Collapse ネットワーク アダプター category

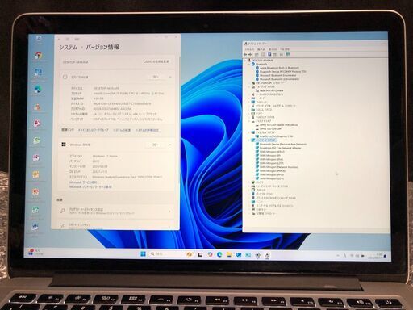click(x=249, y=140)
